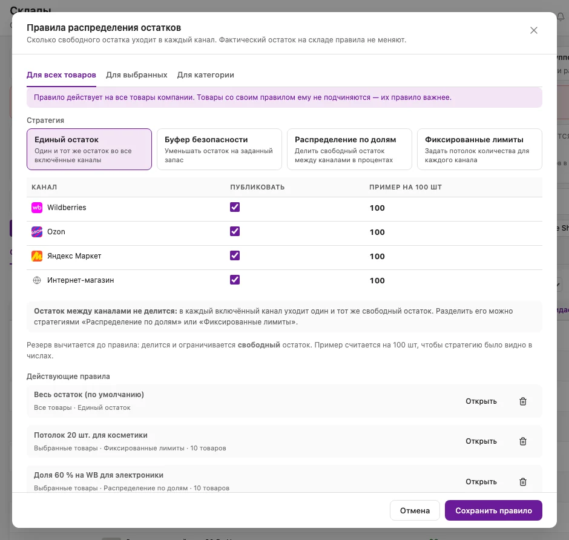Click the example value 100 for Интернет-магазин

coord(377,280)
